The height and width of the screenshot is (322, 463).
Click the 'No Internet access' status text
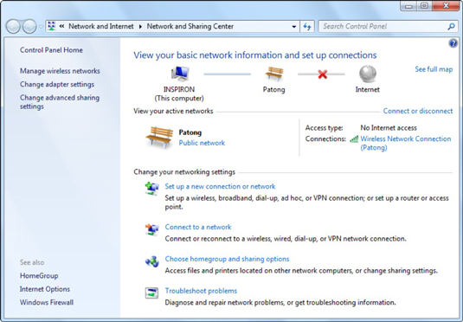pyautogui.click(x=389, y=128)
